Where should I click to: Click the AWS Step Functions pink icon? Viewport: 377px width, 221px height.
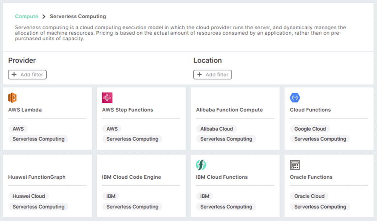click(107, 98)
